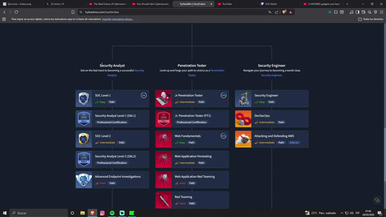Click the Windows taskbar Buscar search box
The width and height of the screenshot is (386, 217).
point(39,213)
